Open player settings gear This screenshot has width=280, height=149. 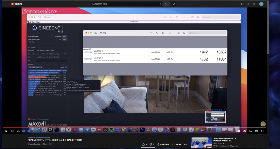point(244,131)
